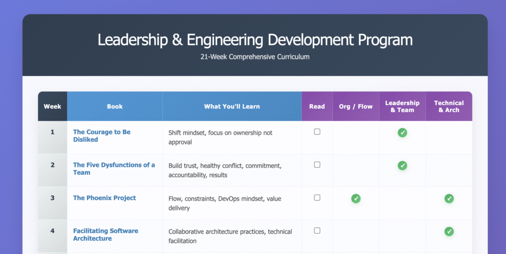Screen dimensions: 506x254
Task: Click Leadership checkmark for Courage to Be Disliked
Action: [x=402, y=132]
